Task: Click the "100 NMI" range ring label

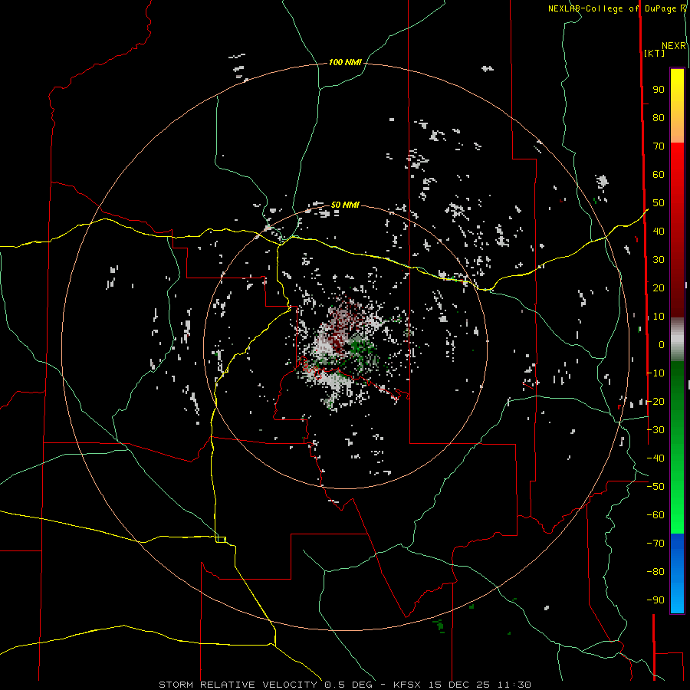Action: 345,63
